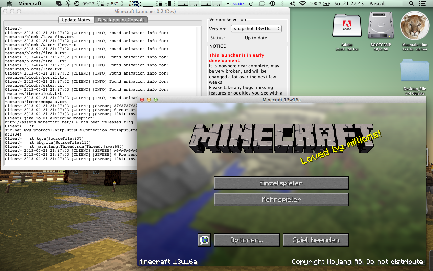Click the Mehrspieler button

[281, 200]
